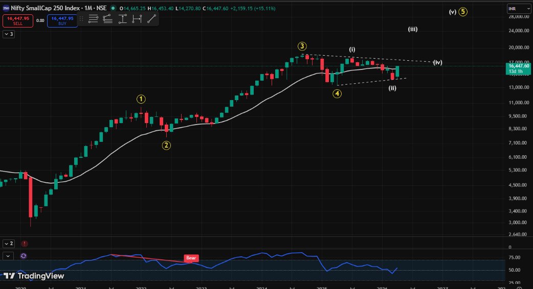This screenshot has height=289, width=533.
Task: Select the price range measuring tool
Action: pos(123,19)
